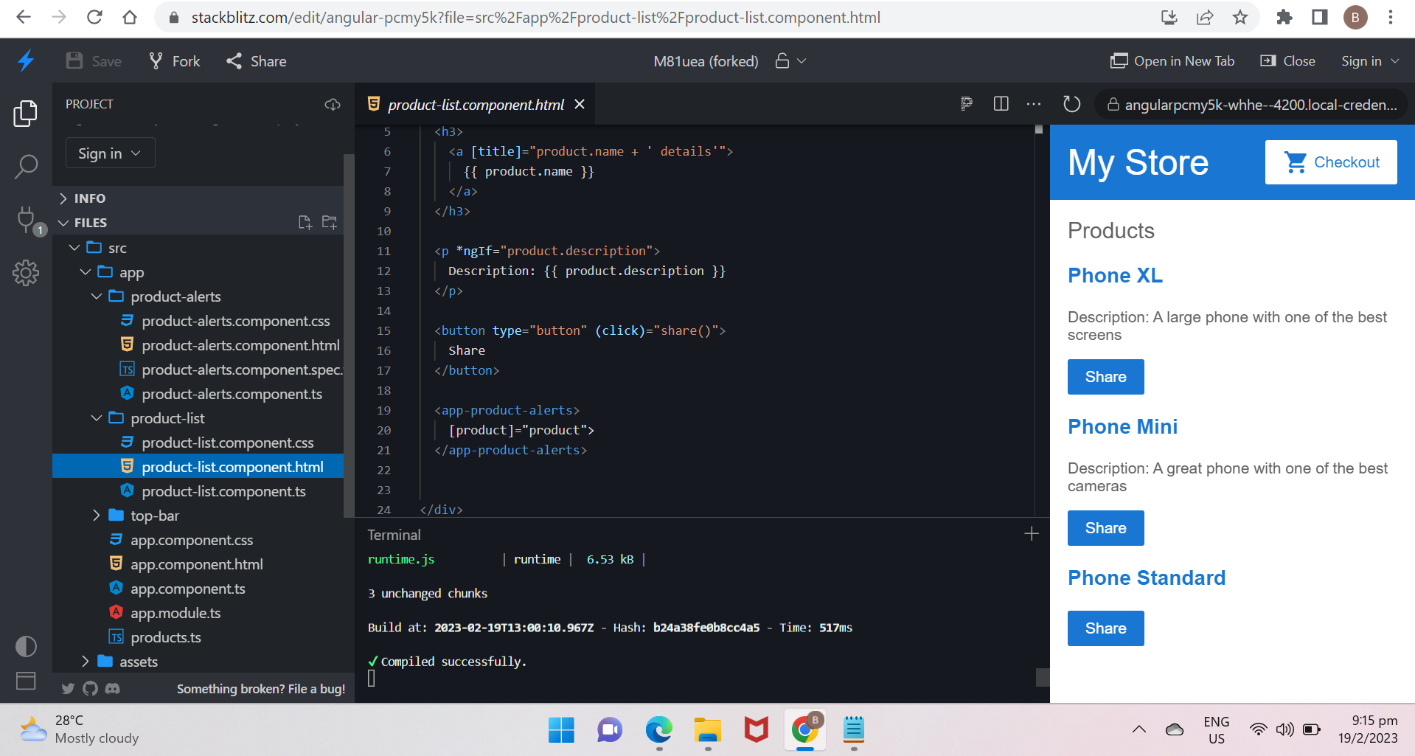Create a new file in the FILES section

pyautogui.click(x=305, y=221)
